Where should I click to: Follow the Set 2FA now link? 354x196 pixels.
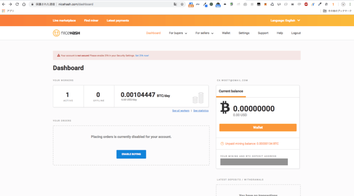[x=142, y=56]
